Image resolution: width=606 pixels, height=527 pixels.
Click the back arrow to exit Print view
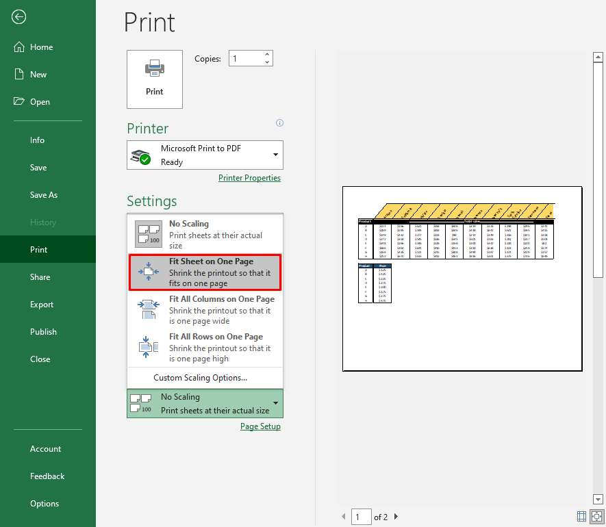18,17
